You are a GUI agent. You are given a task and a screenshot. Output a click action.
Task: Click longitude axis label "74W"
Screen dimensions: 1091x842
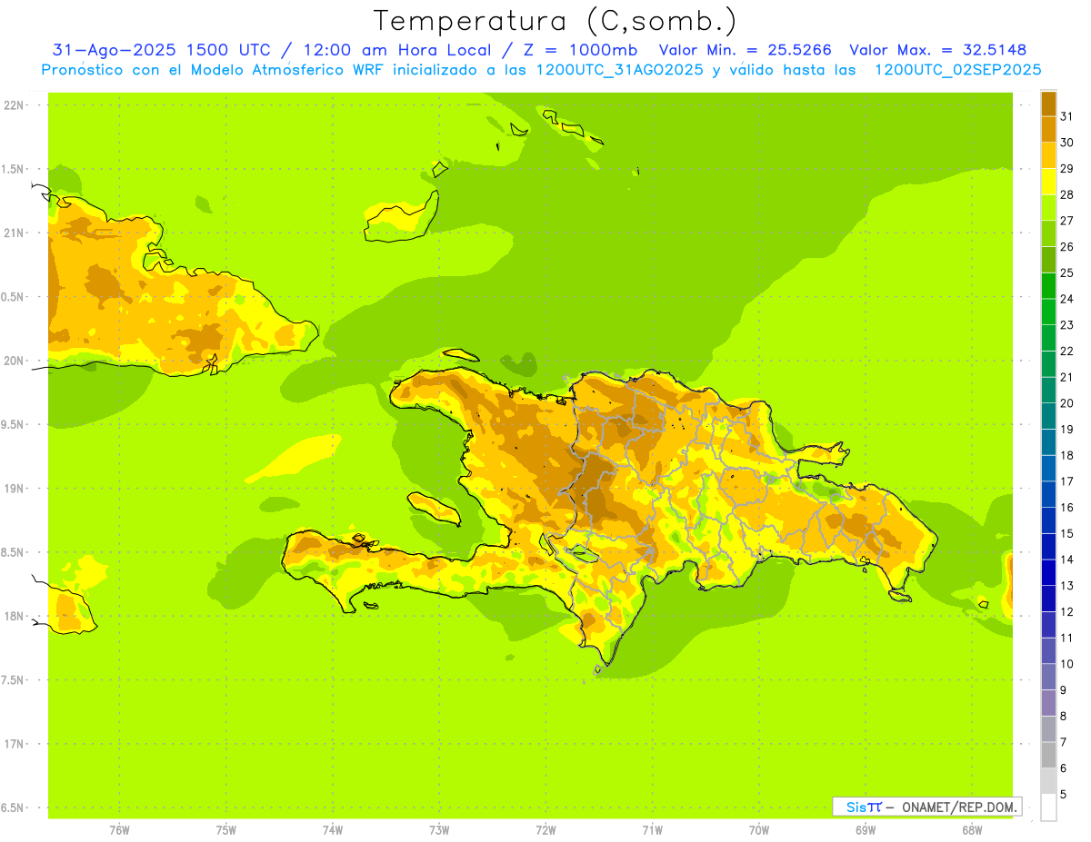click(333, 830)
